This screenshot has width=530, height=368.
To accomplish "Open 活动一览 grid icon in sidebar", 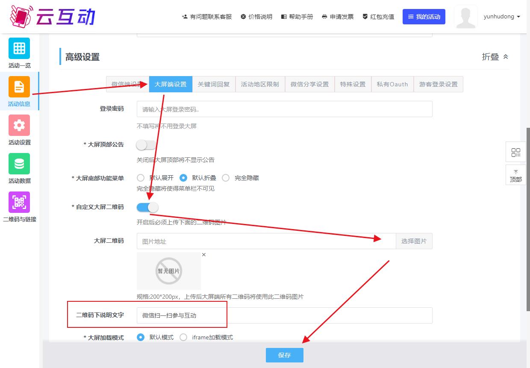I will coord(19,48).
